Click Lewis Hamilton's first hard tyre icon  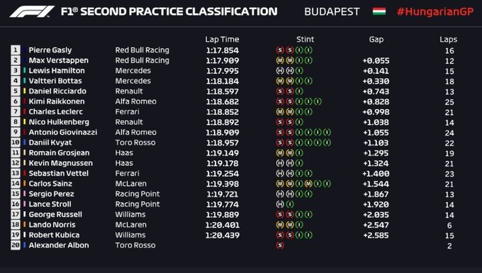280,71
